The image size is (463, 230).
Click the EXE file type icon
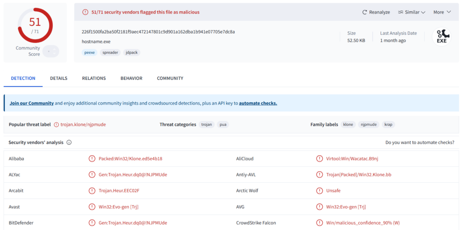(x=441, y=37)
